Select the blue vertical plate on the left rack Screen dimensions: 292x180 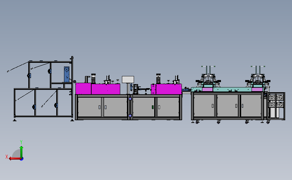pos(67,74)
